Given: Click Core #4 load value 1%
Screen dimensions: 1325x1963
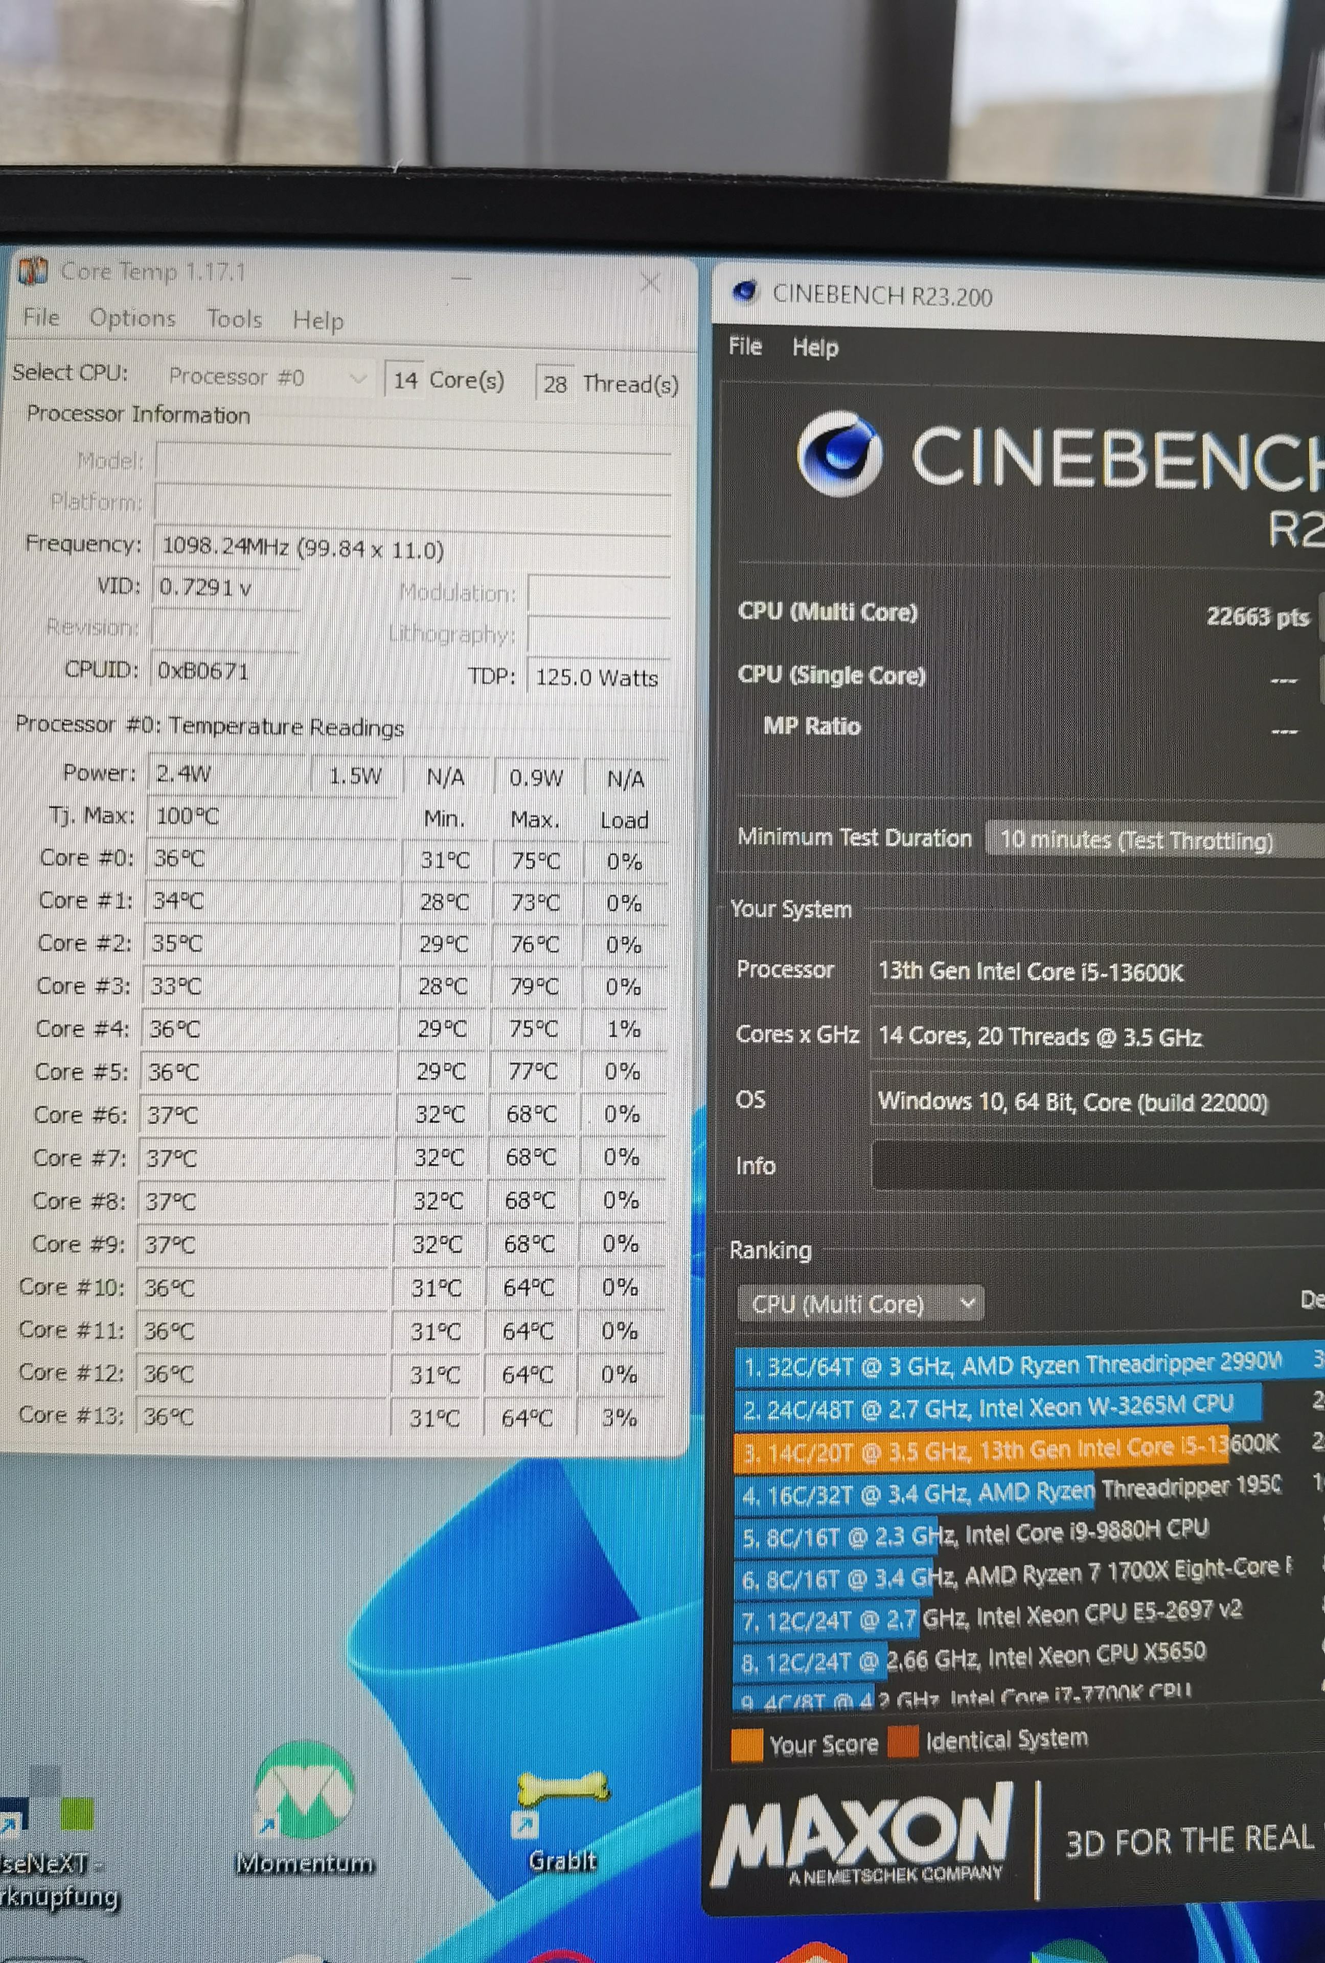Looking at the screenshot, I should coord(623,1028).
